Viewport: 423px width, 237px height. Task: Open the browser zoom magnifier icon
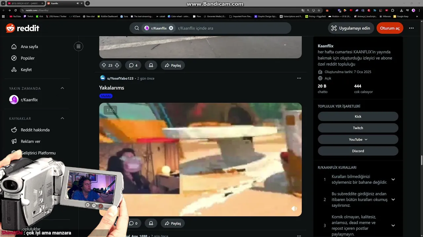tap(308, 10)
